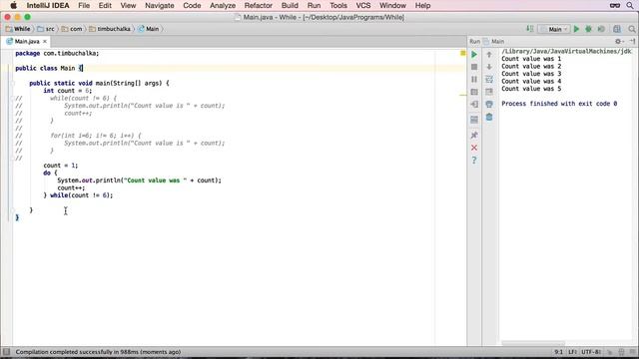The image size is (639, 359).
Task: Restore layout icon in Run panel
Action: (x=474, y=120)
